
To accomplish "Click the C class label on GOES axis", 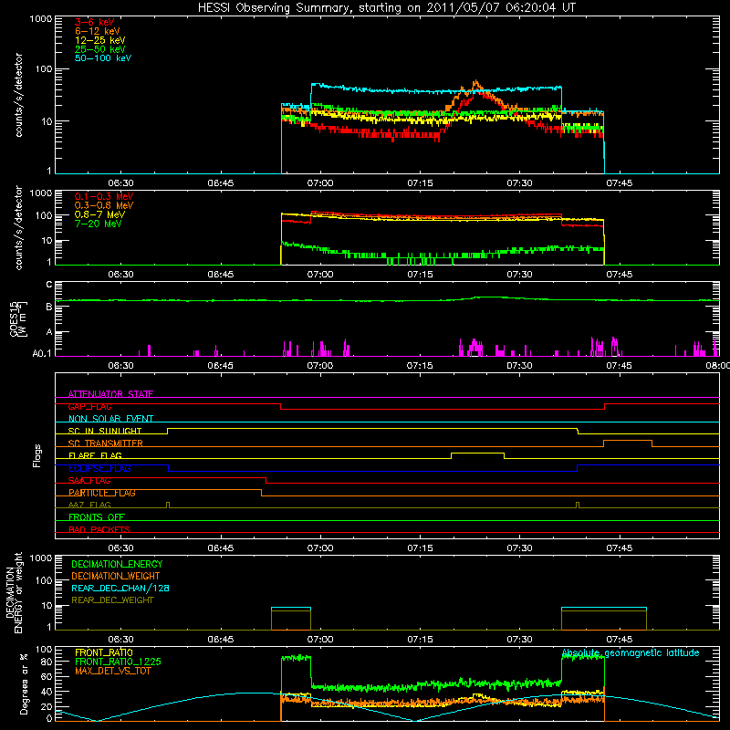I will 49,285.
